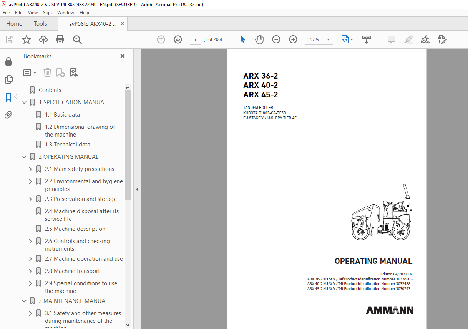The image size is (468, 329).
Task: Expand 2.2 Environmental and hygiene principles
Action: (x=30, y=181)
